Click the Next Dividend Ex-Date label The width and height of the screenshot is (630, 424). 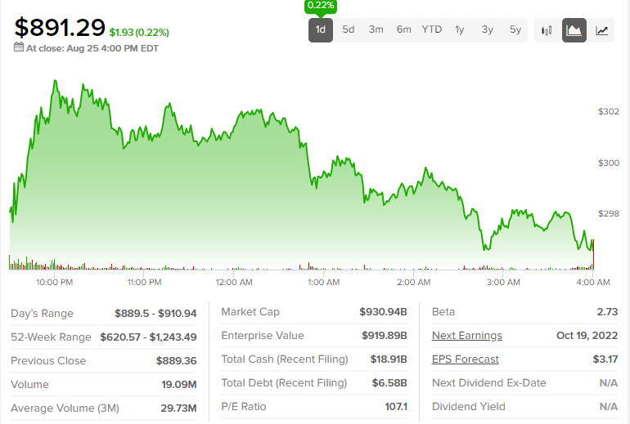[x=489, y=382]
